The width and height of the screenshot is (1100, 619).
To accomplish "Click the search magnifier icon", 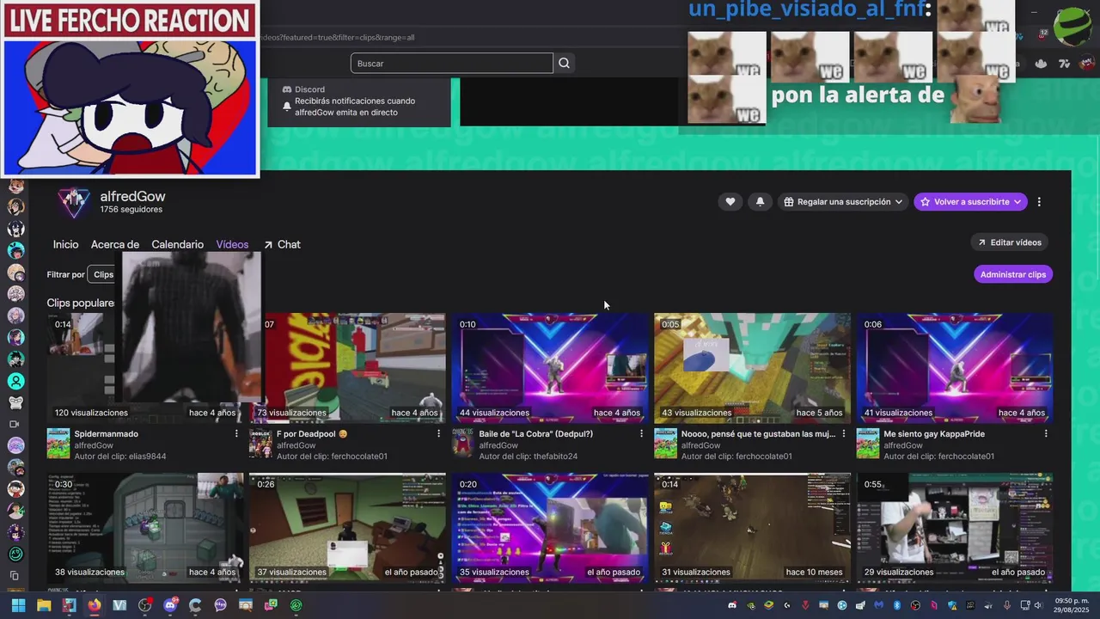I will [x=564, y=63].
